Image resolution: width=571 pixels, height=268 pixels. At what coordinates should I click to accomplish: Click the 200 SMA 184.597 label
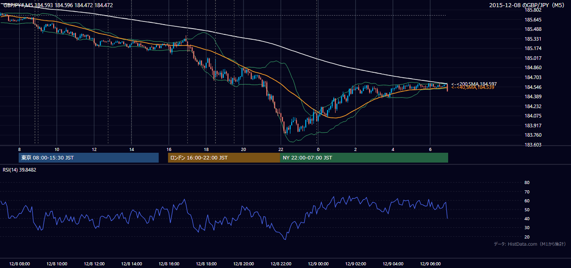point(474,84)
